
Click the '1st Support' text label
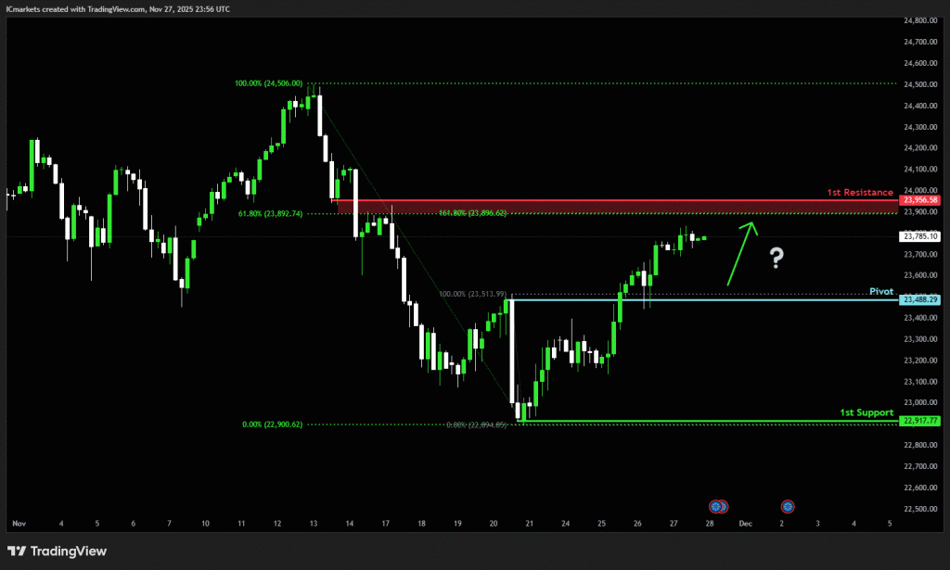click(x=867, y=412)
